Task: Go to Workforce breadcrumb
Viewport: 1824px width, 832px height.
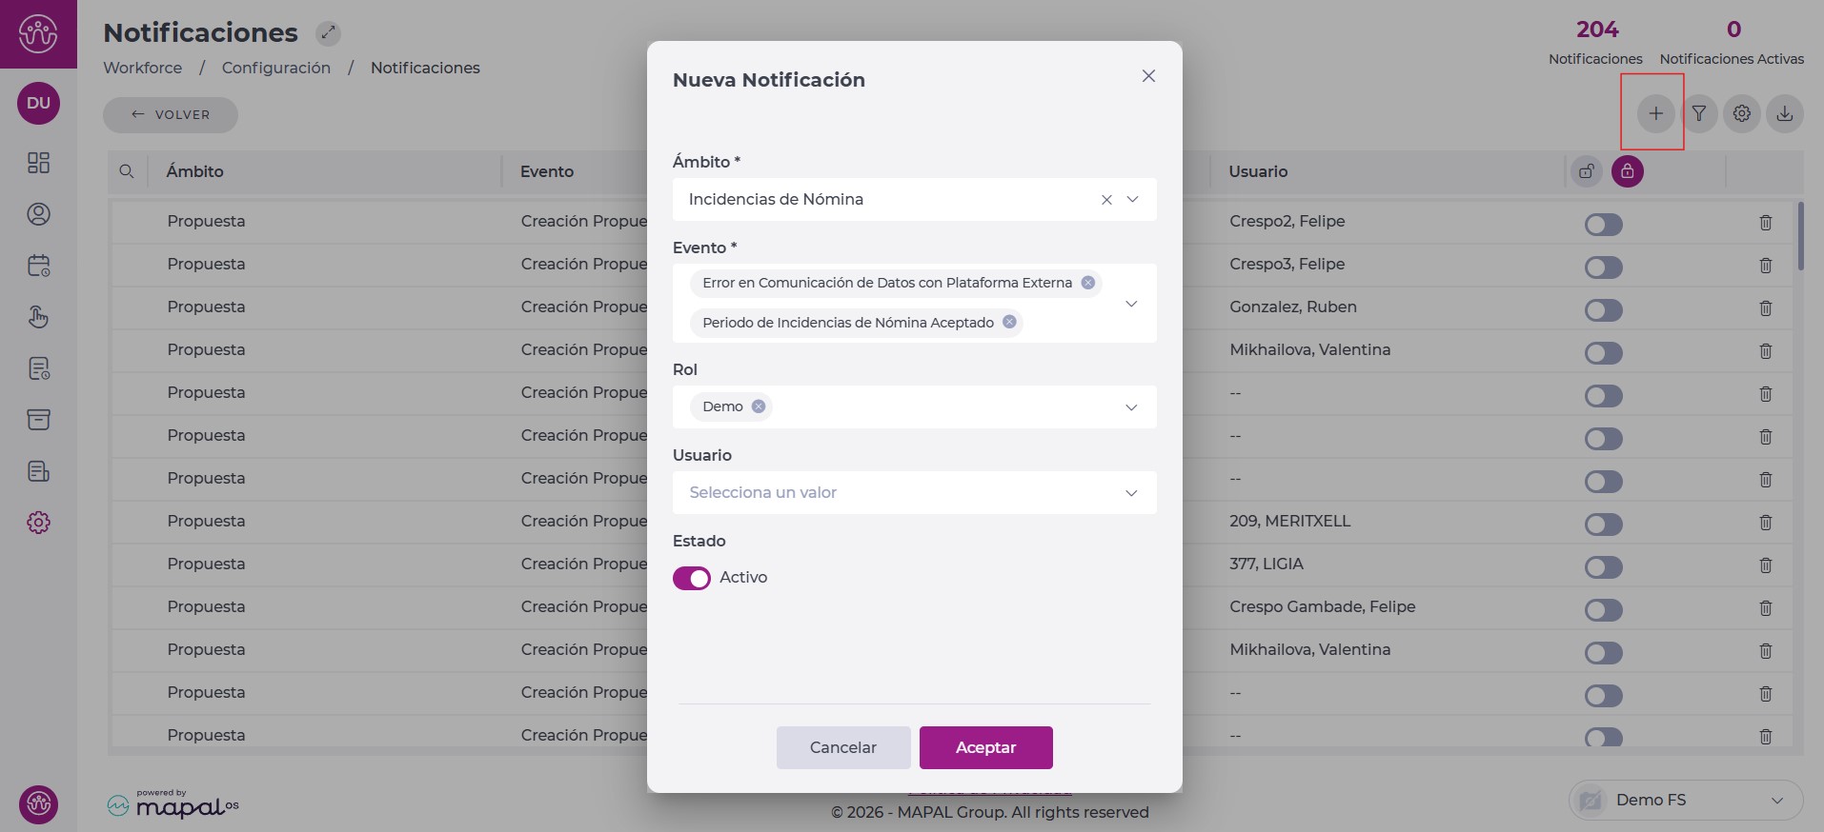Action: (142, 68)
